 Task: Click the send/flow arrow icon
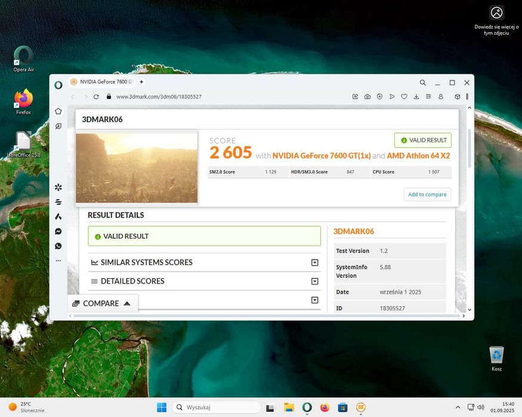392,97
